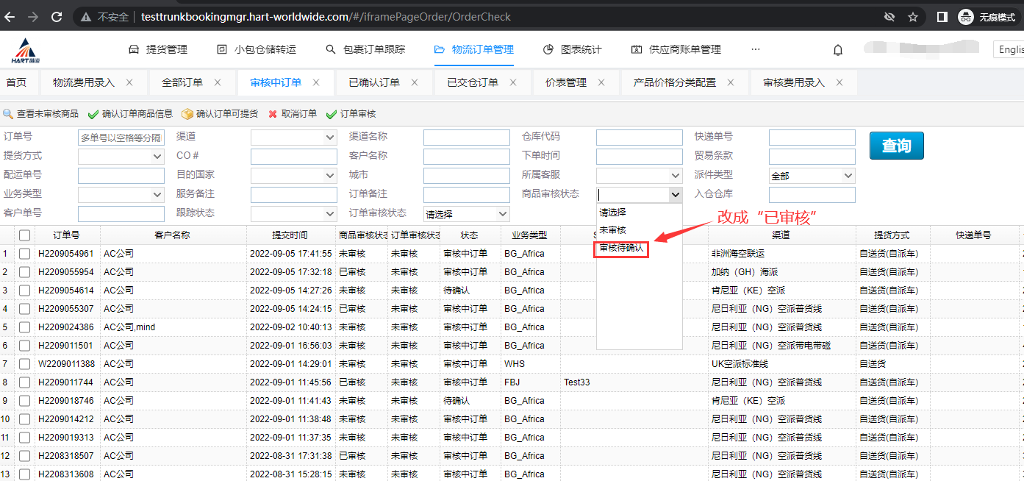Click the browser reload icon
Viewport: 1024px width, 481px height.
[x=57, y=16]
